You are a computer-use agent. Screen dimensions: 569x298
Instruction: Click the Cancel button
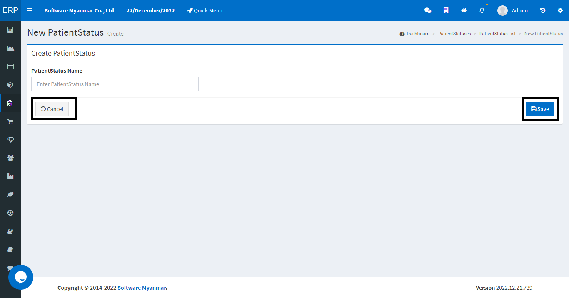(x=52, y=109)
